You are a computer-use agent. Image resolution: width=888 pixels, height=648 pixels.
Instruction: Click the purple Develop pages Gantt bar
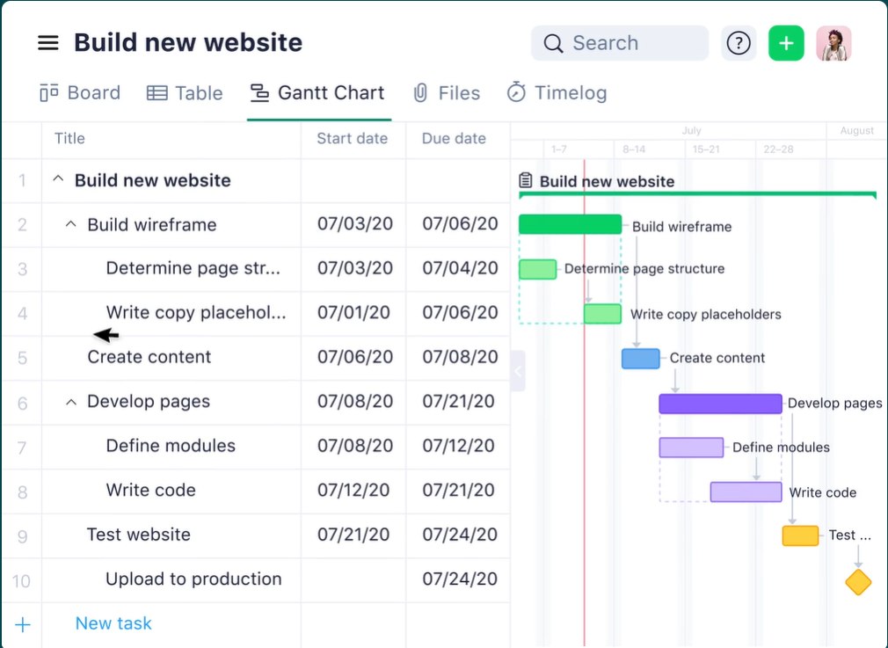point(720,404)
